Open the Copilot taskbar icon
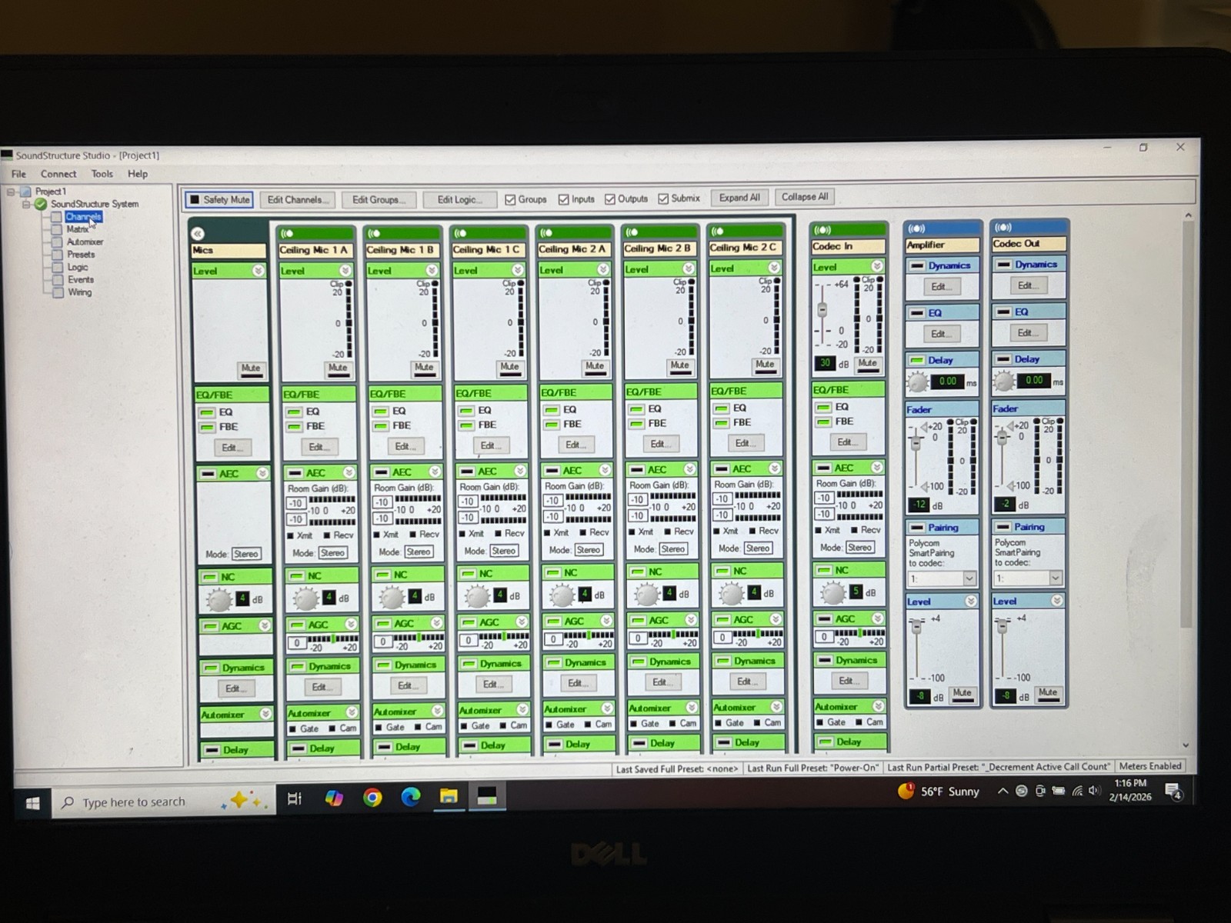This screenshot has height=923, width=1231. coord(334,798)
